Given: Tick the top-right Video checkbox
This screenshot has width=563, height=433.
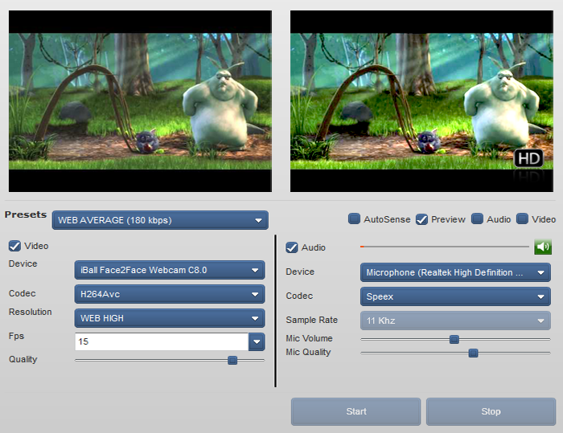Looking at the screenshot, I should pos(522,219).
